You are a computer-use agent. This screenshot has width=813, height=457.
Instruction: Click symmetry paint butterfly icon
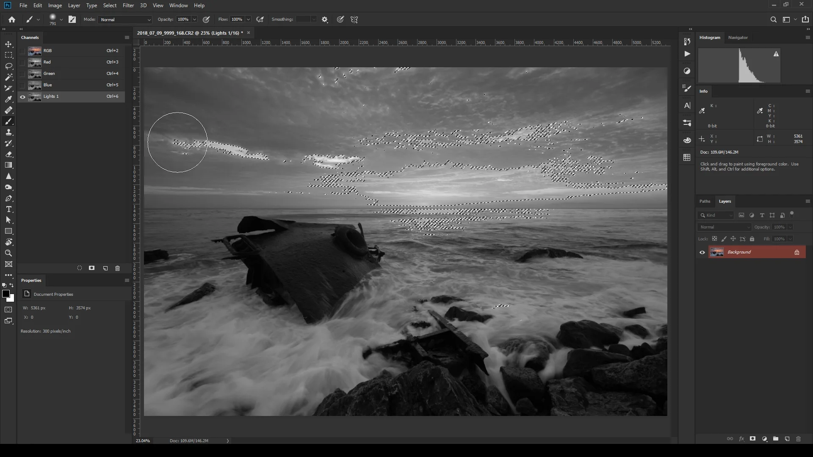coord(354,19)
